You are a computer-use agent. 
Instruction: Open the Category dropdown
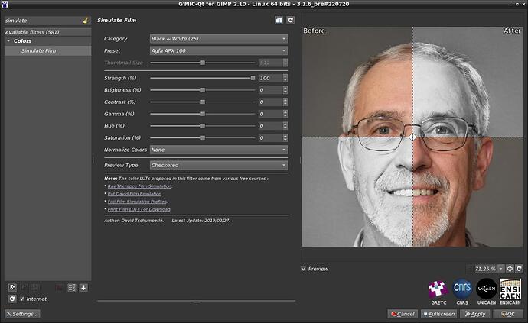tap(219, 39)
